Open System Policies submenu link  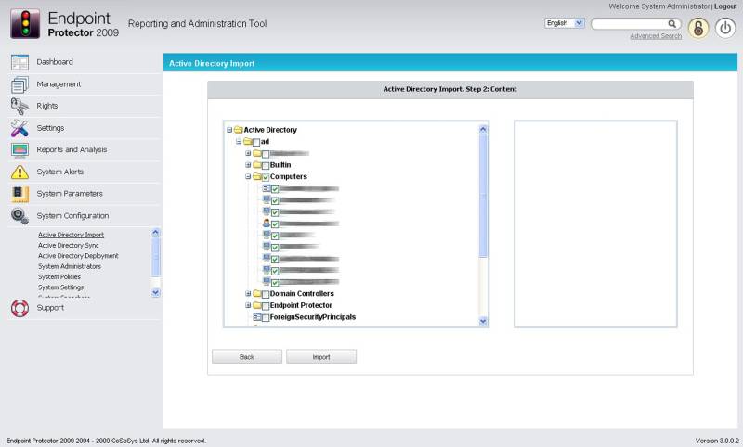point(59,276)
